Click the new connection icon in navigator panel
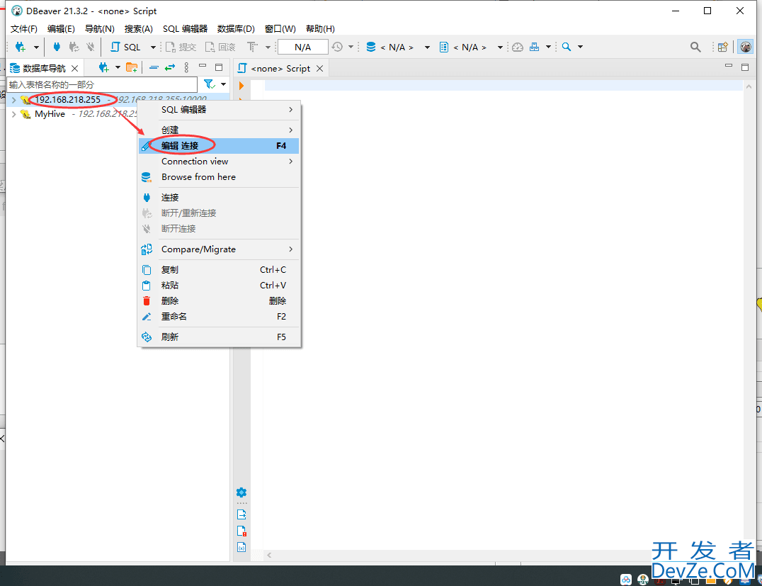Image resolution: width=762 pixels, height=586 pixels. click(103, 67)
